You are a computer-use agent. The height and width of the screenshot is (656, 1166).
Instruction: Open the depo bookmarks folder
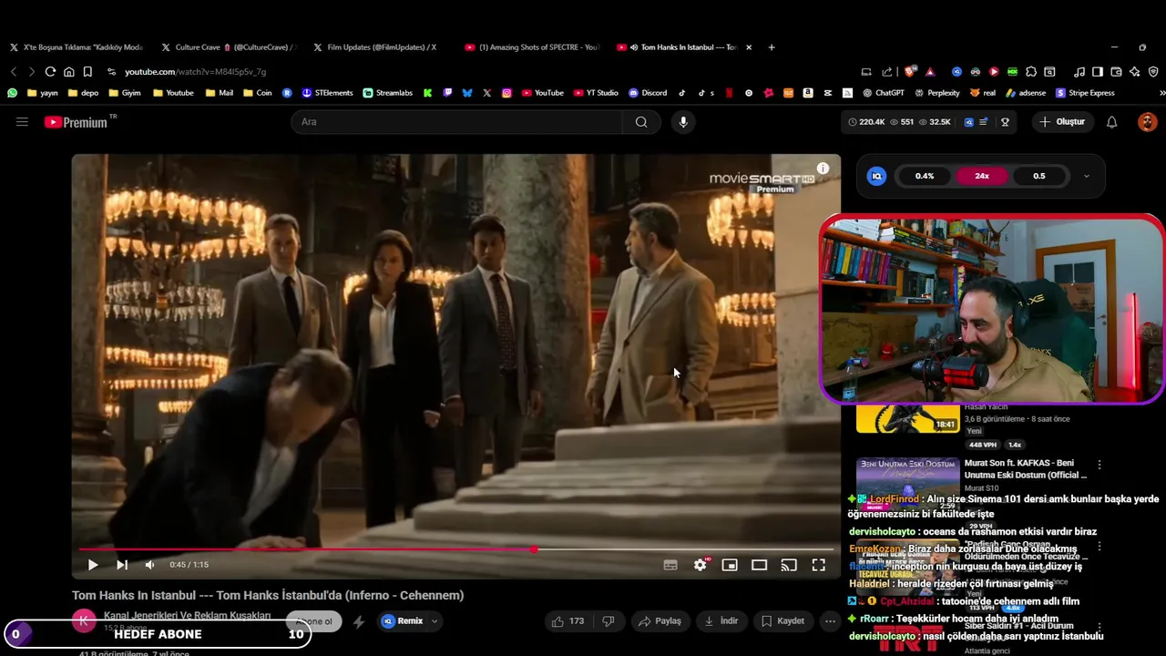[x=83, y=93]
